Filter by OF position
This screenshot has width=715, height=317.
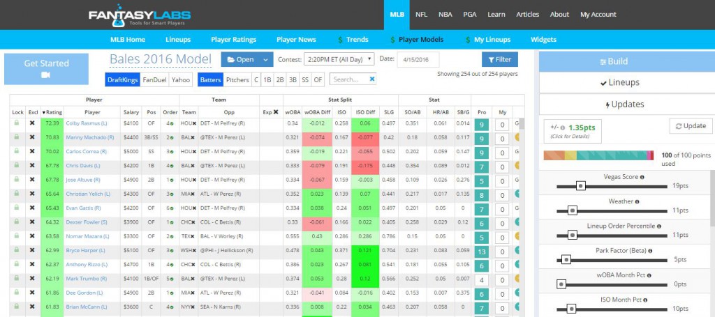[318, 79]
